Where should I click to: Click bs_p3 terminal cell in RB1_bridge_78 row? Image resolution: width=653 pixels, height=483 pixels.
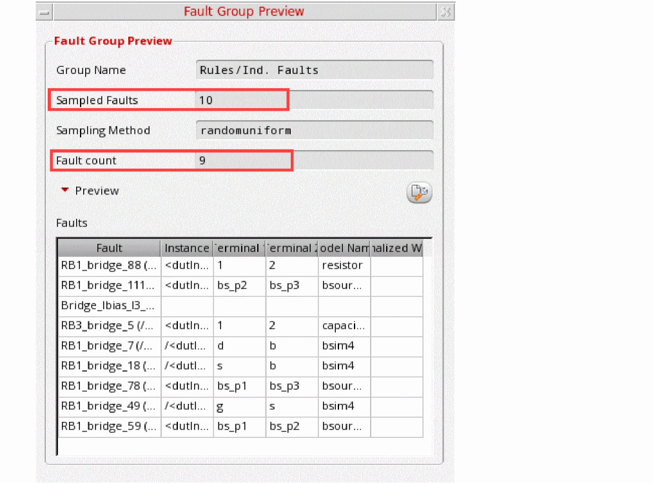(x=292, y=386)
